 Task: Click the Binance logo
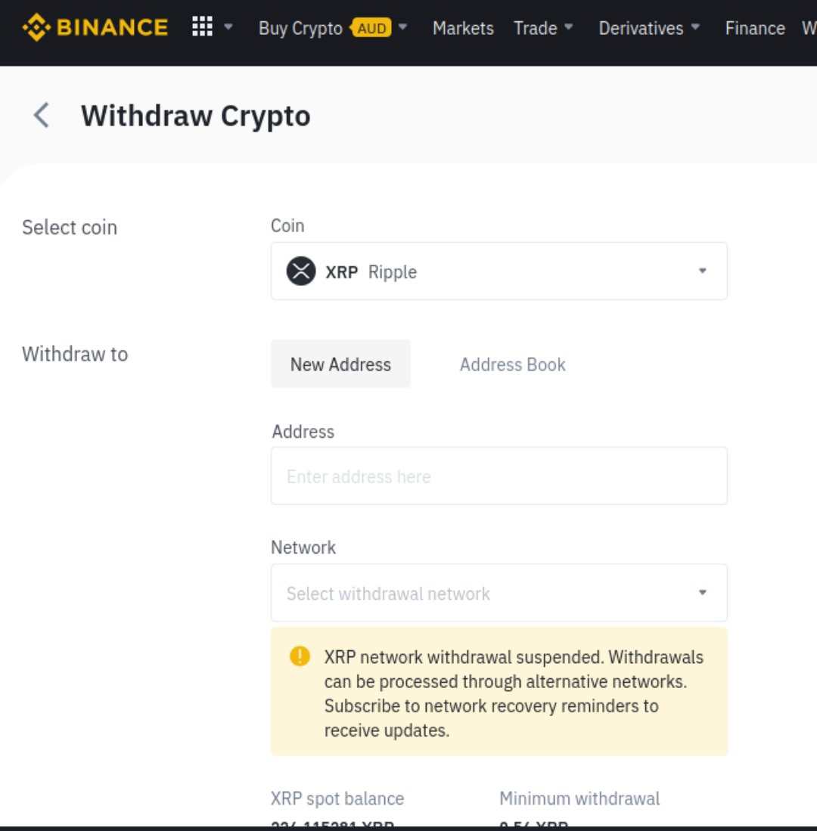[95, 27]
